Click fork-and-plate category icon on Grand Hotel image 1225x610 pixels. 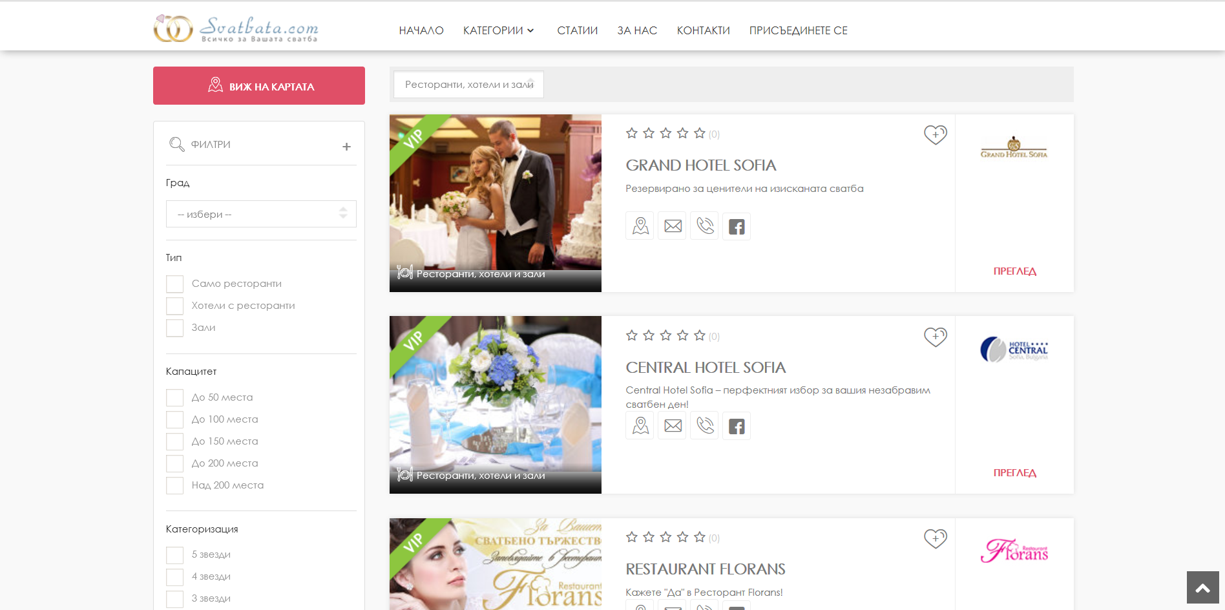[405, 273]
